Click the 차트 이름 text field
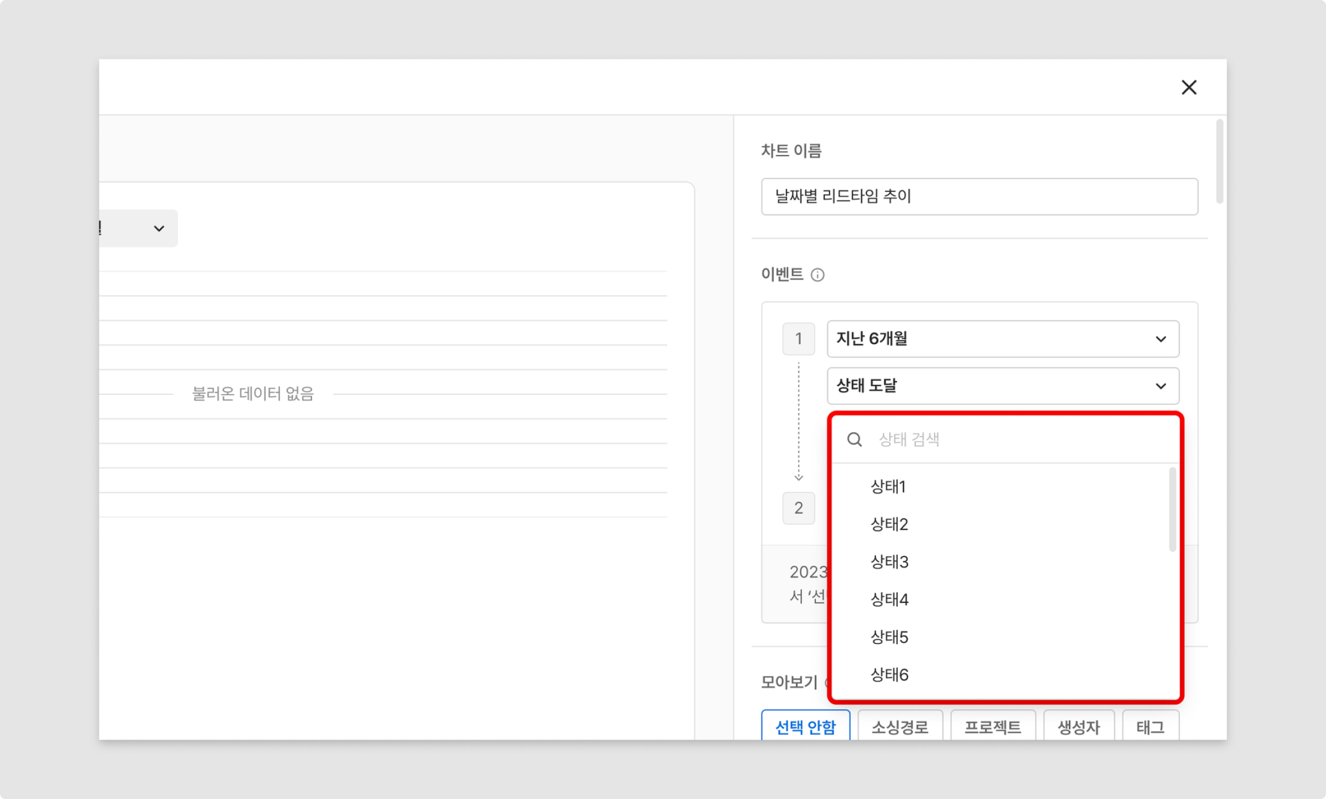 (979, 196)
